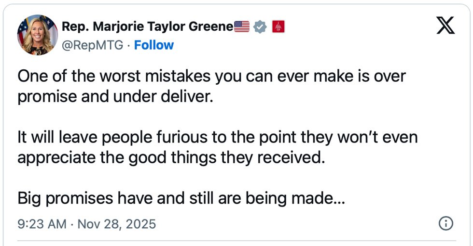Click the blue verified checkmark badge

(260, 27)
